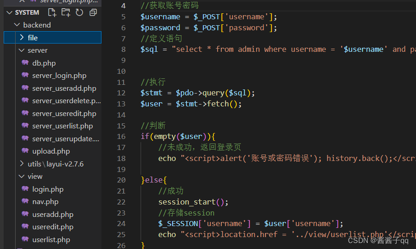Open server_useradd.php from the file tree
Viewport: 416px width, 249px height.
coord(64,88)
